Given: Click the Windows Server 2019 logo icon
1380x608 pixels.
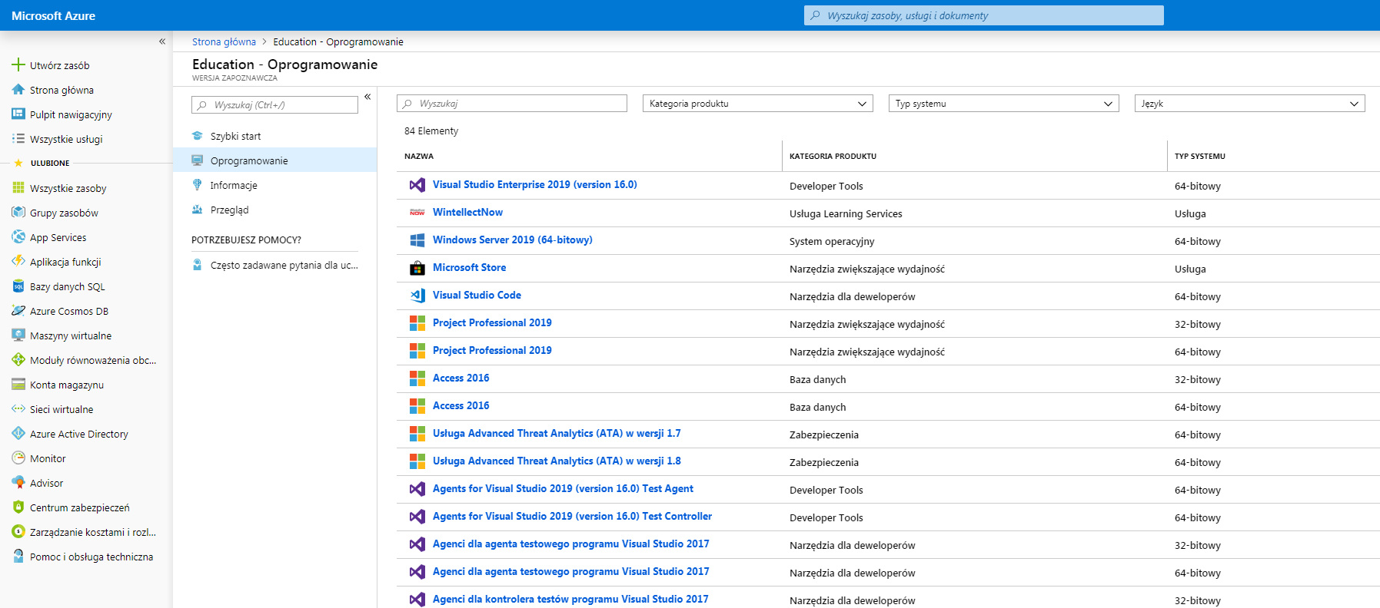Looking at the screenshot, I should click(x=417, y=240).
